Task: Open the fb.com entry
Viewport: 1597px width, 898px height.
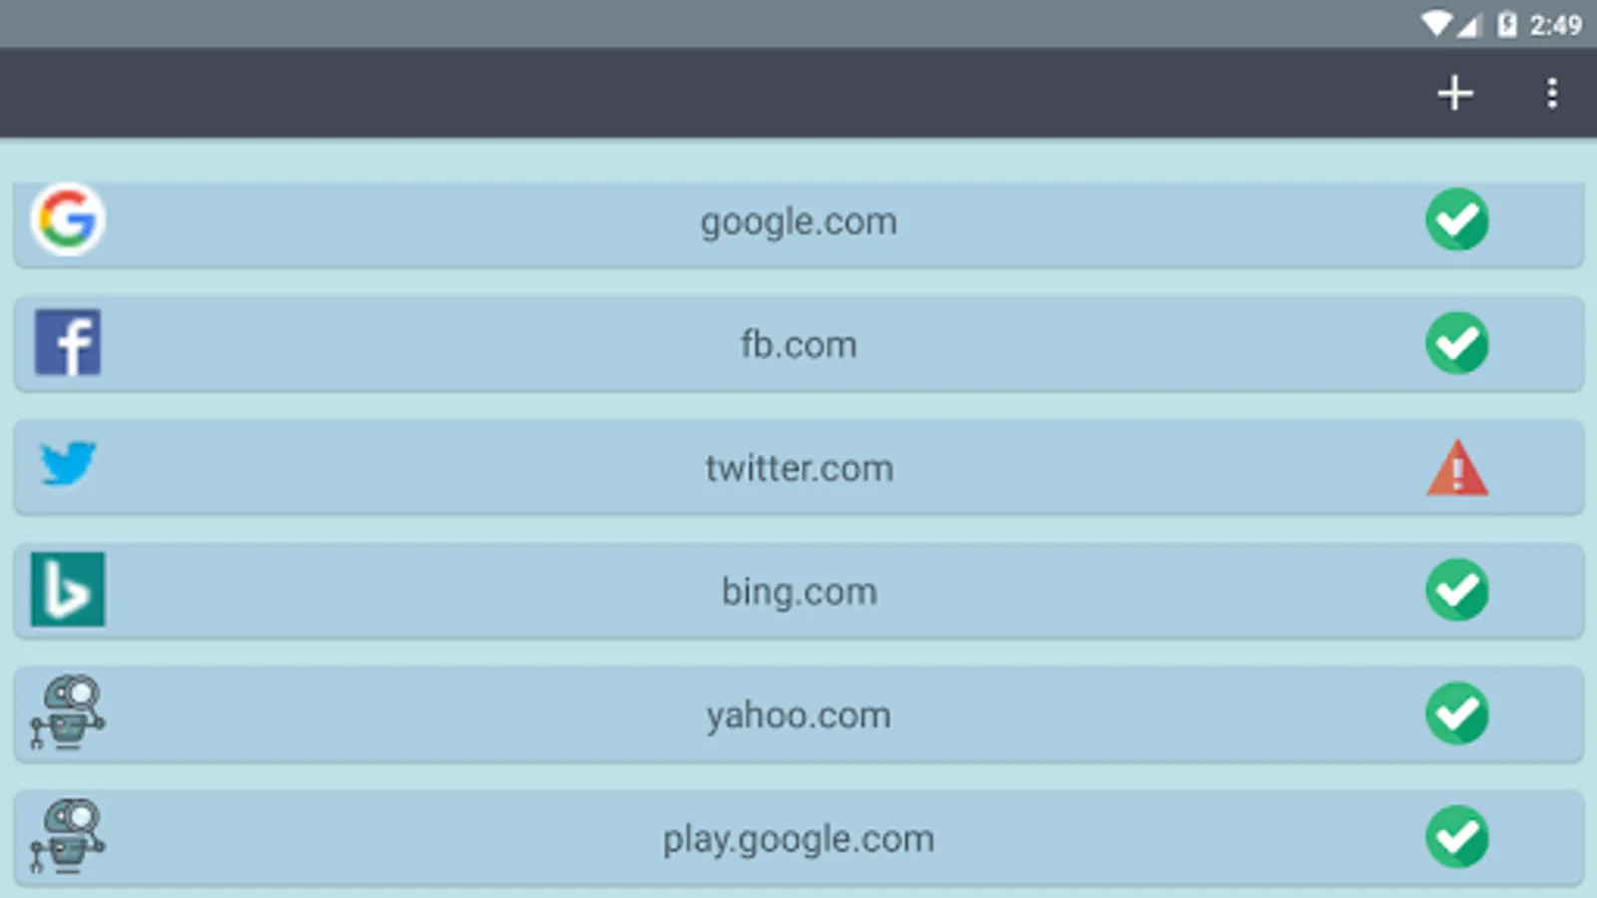Action: [x=798, y=345]
